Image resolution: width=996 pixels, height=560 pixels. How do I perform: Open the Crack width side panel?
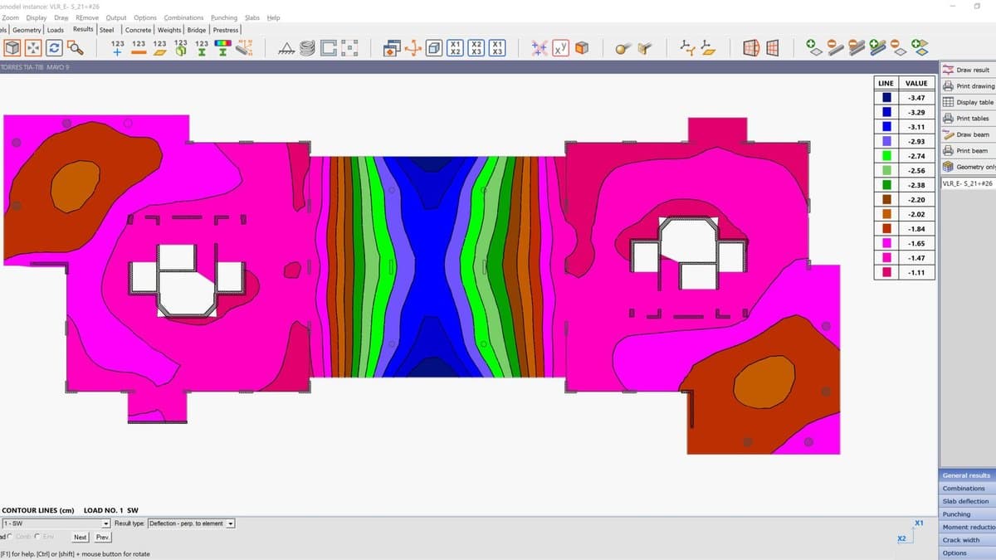968,540
